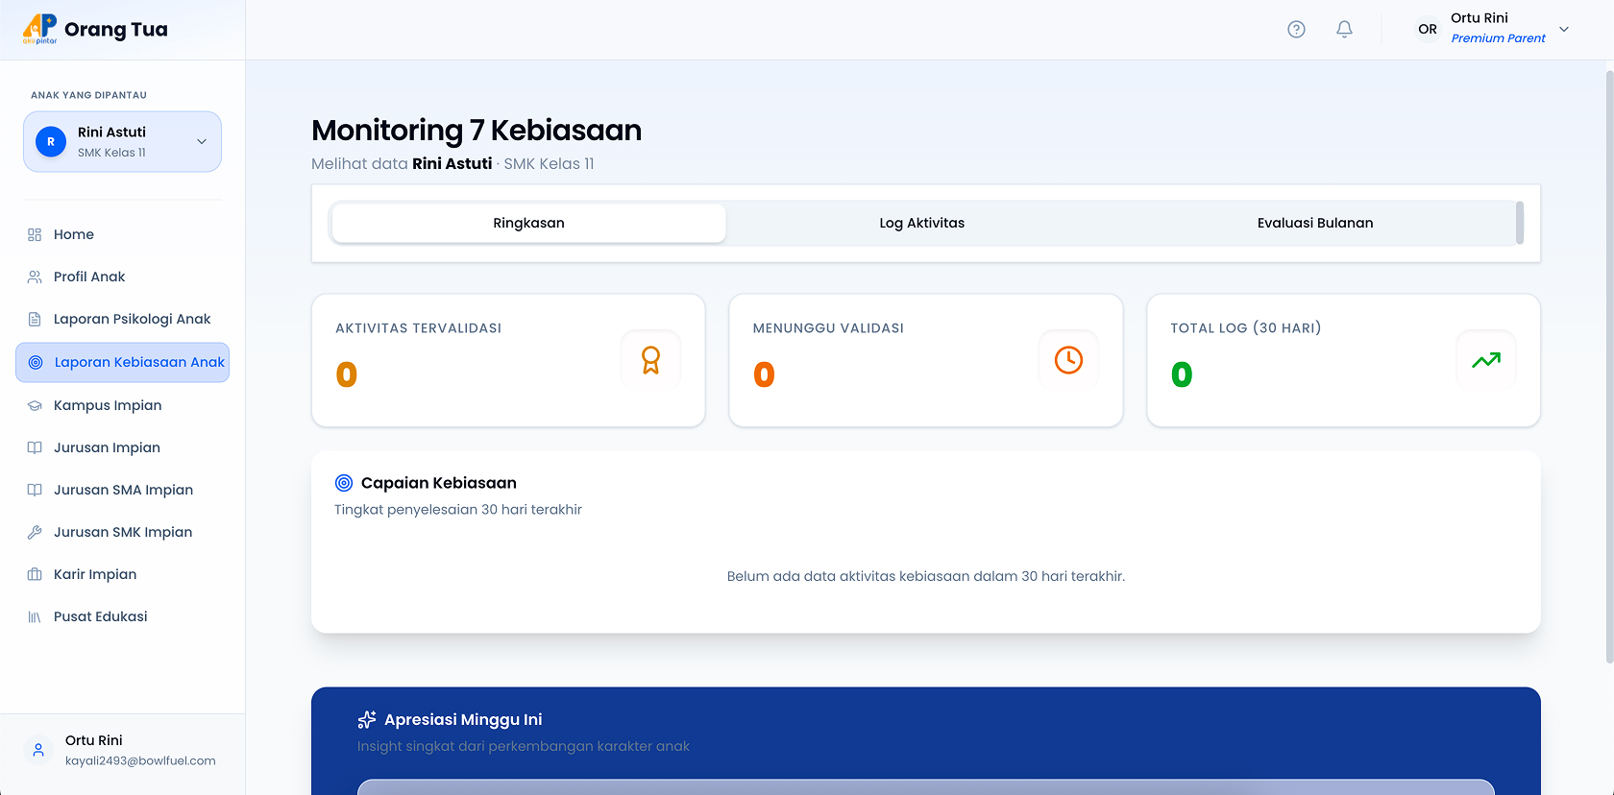
Task: Click the award ribbon icon in Aktivitas Tervalidasi
Action: point(650,360)
